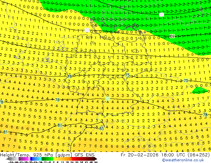Click the dark maroon arrow at legend's warm end
The width and height of the screenshot is (211, 163).
(x=96, y=159)
